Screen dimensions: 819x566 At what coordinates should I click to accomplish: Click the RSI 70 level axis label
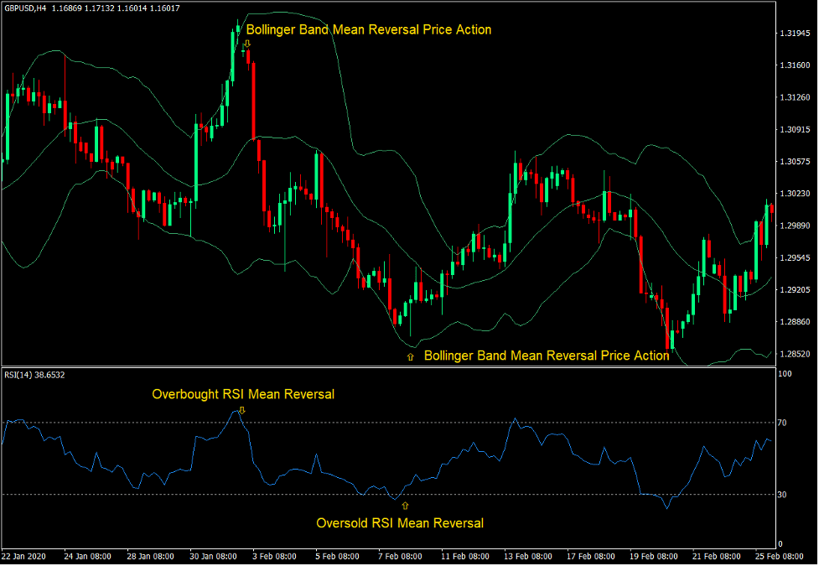(x=781, y=423)
